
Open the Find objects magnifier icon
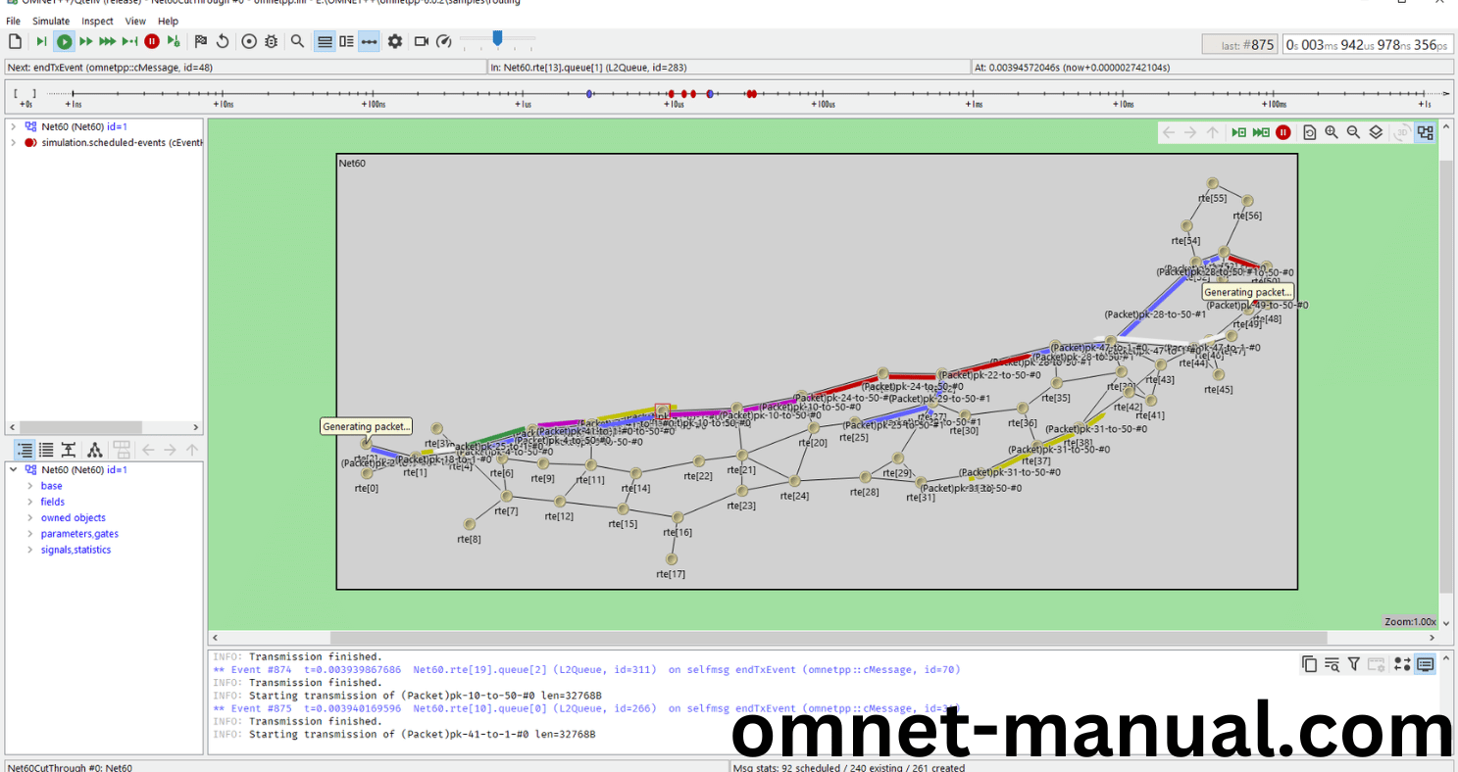tap(297, 41)
